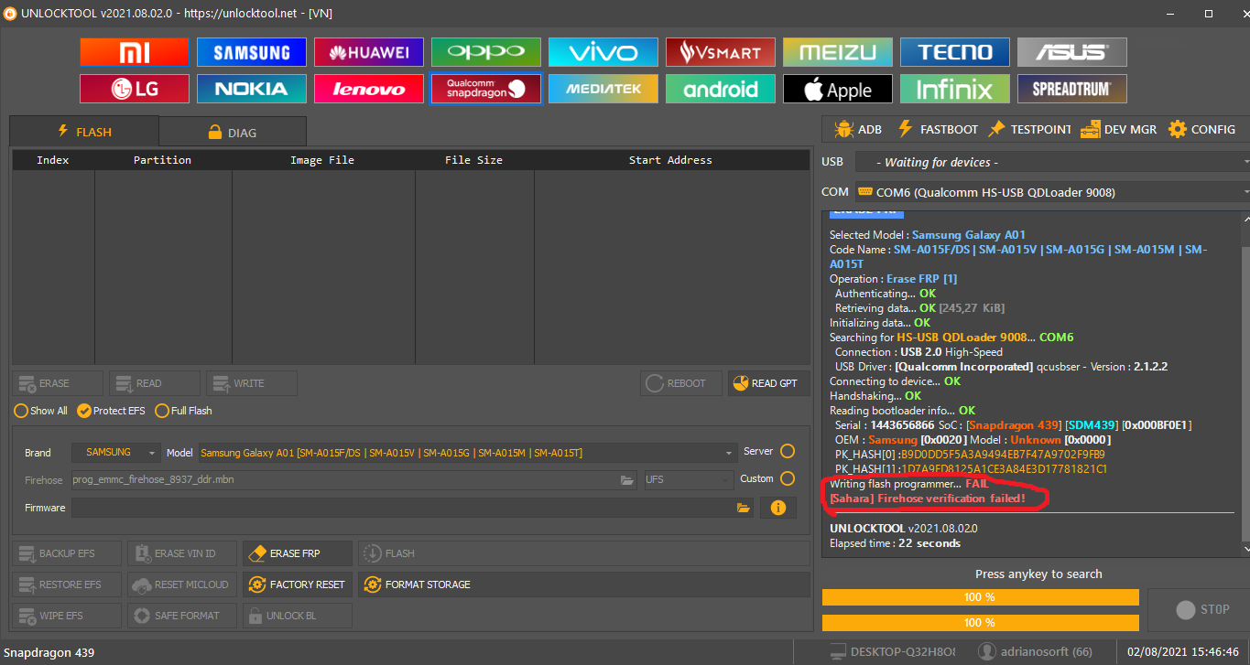Screen dimensions: 1250x665
Task: Select the Full Flash radio option
Action: coord(184,411)
